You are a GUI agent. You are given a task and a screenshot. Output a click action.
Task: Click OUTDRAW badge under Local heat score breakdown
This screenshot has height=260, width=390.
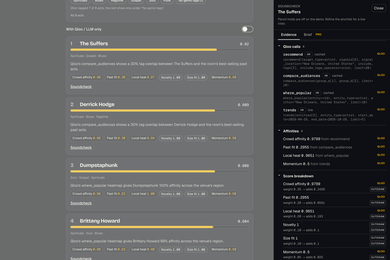[x=377, y=216]
